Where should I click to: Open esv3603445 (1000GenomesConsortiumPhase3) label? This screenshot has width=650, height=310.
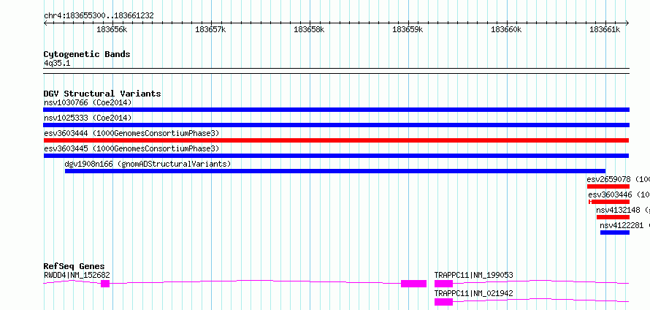tap(131, 148)
